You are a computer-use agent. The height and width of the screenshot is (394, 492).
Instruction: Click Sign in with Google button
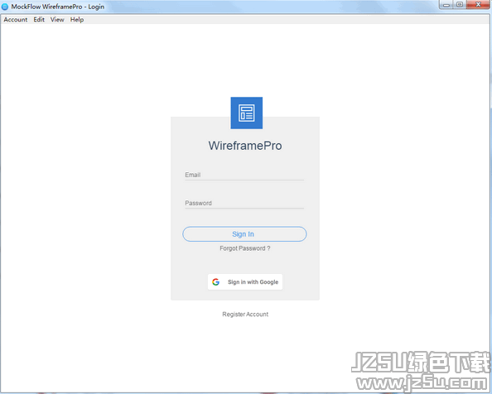coord(245,281)
